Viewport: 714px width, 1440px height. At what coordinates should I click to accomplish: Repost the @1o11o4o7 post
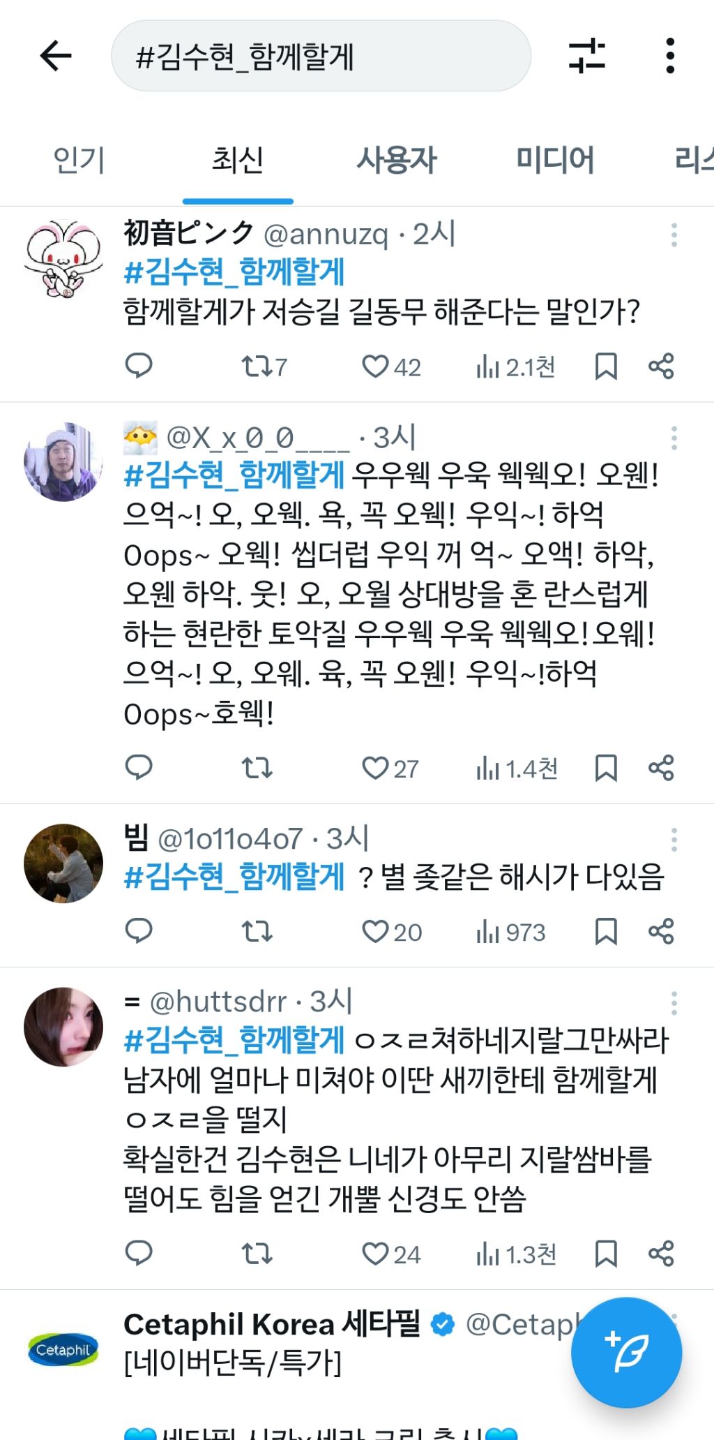(257, 931)
